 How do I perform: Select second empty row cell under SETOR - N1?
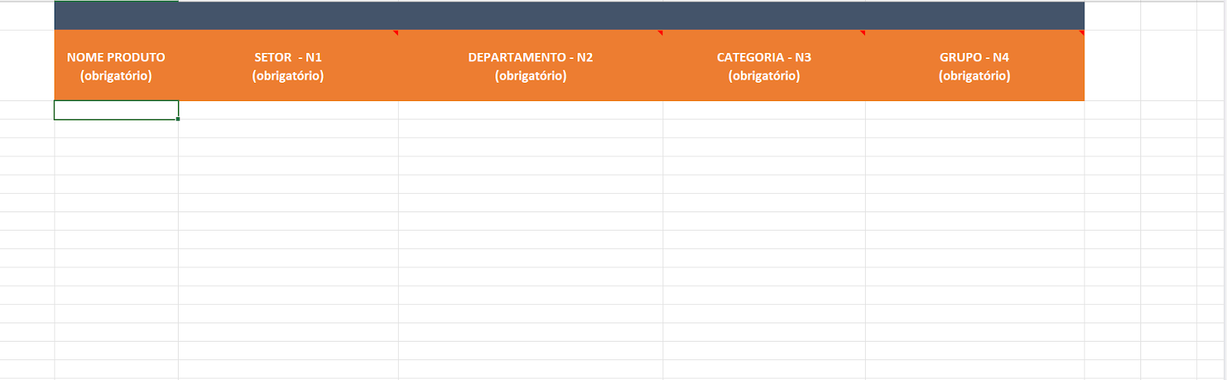[x=288, y=129]
